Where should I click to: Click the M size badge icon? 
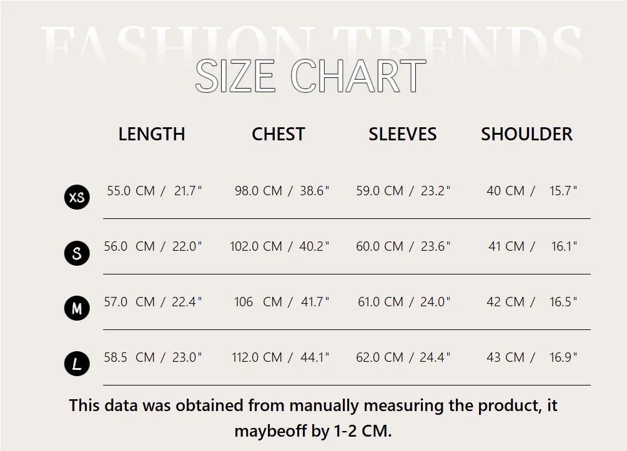[x=77, y=308]
